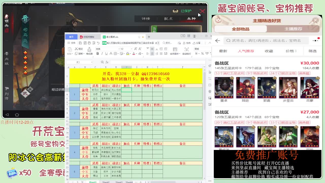
Task: Select the 陆逊 hero thumbnail
Action: click(245, 88)
